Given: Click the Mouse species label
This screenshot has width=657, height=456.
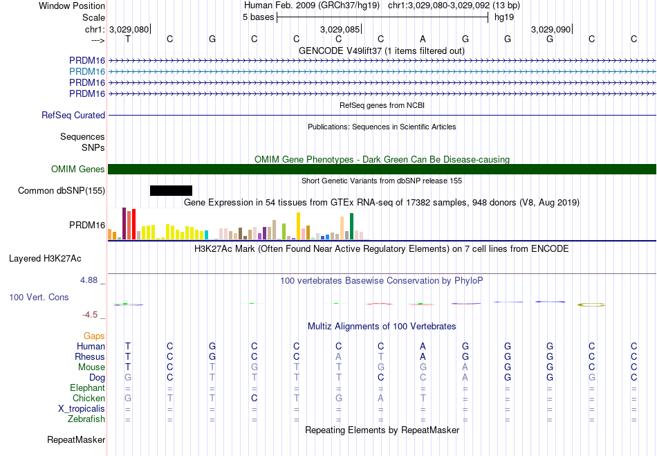Looking at the screenshot, I should (91, 367).
